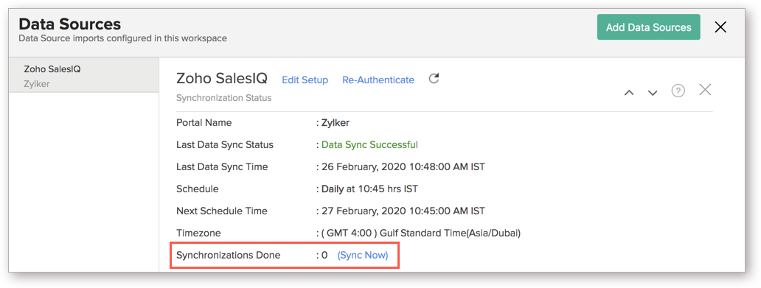The image size is (761, 288).
Task: Select the Last Data Sync Time value
Action: pyautogui.click(x=403, y=166)
